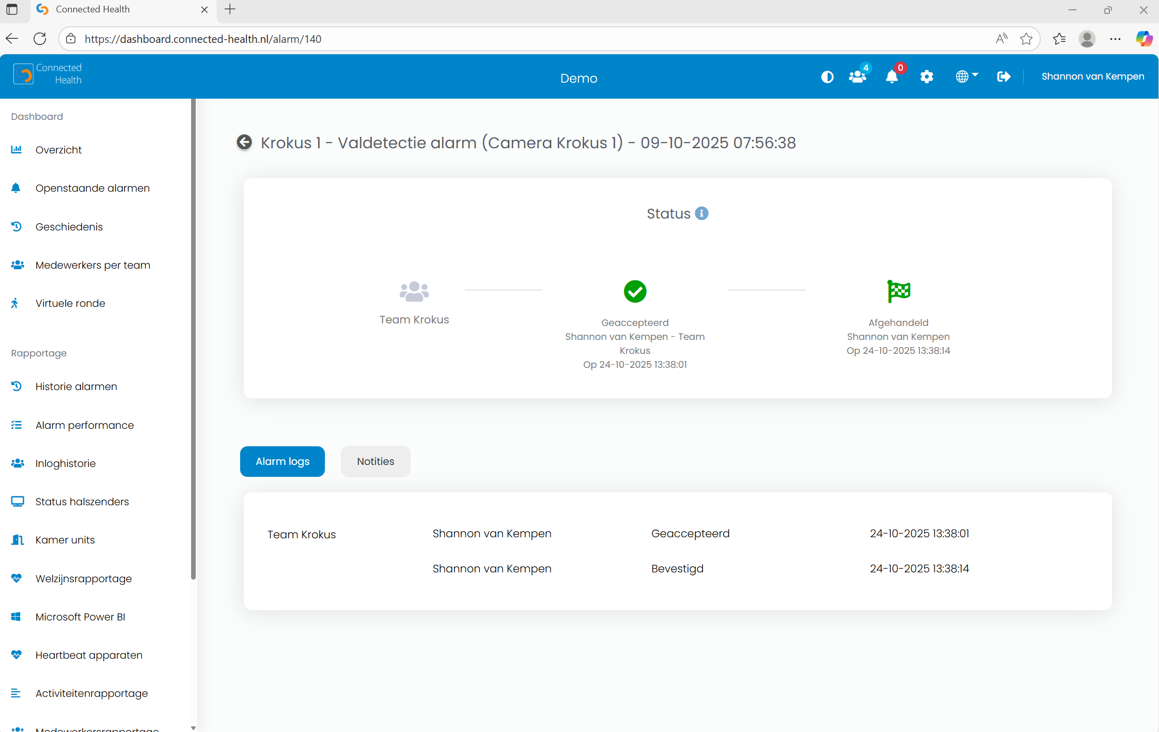Open the notifications bell icon
This screenshot has height=732, width=1159.
coord(891,77)
